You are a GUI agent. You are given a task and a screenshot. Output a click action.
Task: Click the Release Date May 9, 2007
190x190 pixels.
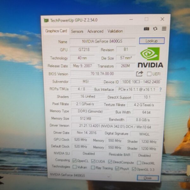[82, 66]
